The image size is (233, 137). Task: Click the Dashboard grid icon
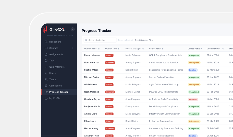tap(46, 42)
